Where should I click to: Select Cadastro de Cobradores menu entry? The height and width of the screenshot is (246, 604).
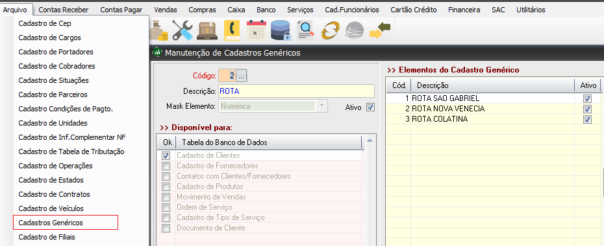point(57,66)
